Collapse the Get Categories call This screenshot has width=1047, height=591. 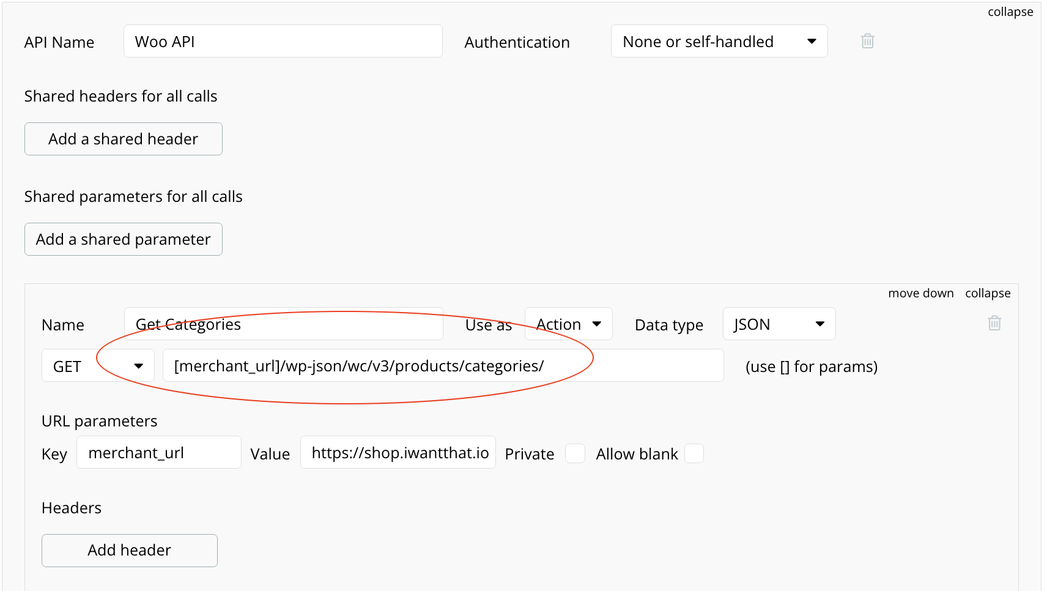point(988,293)
